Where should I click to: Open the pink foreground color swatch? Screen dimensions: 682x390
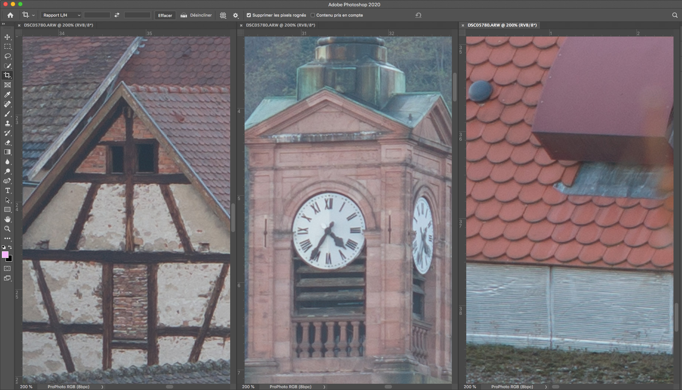point(5,255)
